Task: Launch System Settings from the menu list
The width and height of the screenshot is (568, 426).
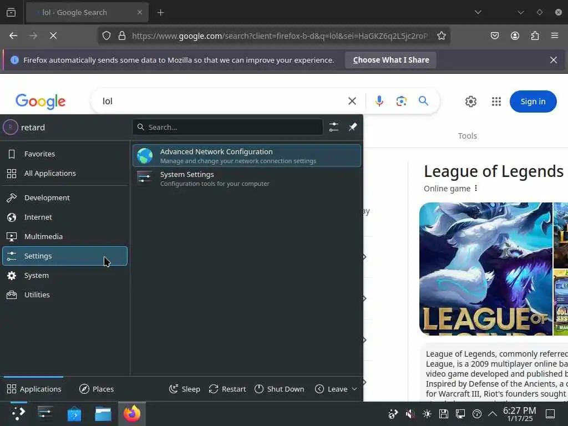Action: click(247, 179)
